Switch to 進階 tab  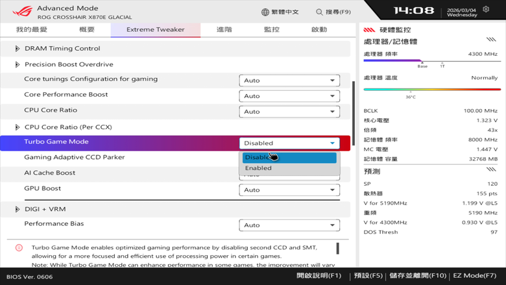coord(224,30)
